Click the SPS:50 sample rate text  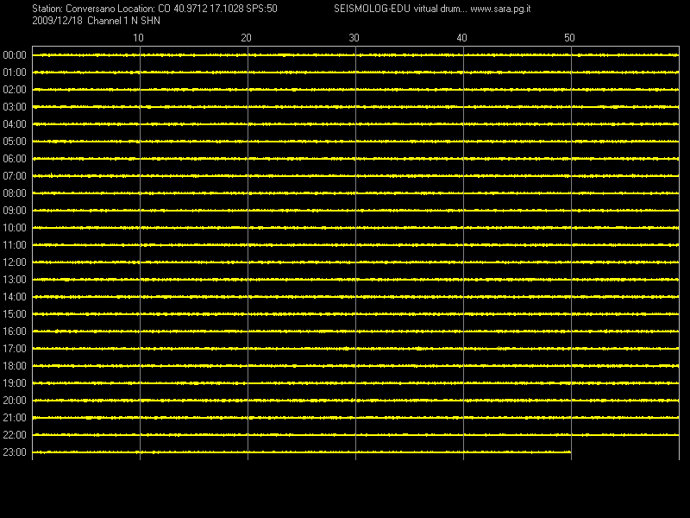[262, 9]
